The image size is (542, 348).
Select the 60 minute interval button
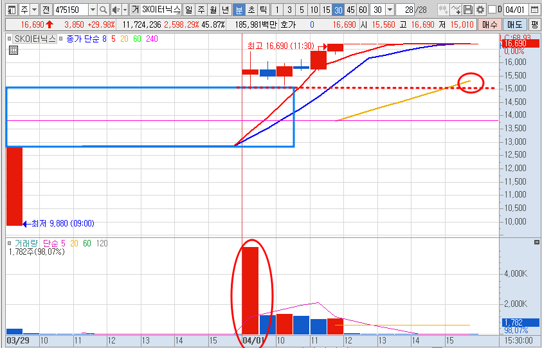363,10
